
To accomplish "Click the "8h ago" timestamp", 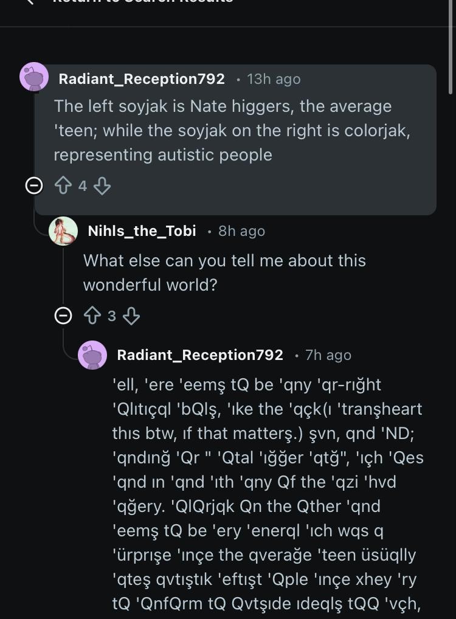I will click(x=241, y=231).
